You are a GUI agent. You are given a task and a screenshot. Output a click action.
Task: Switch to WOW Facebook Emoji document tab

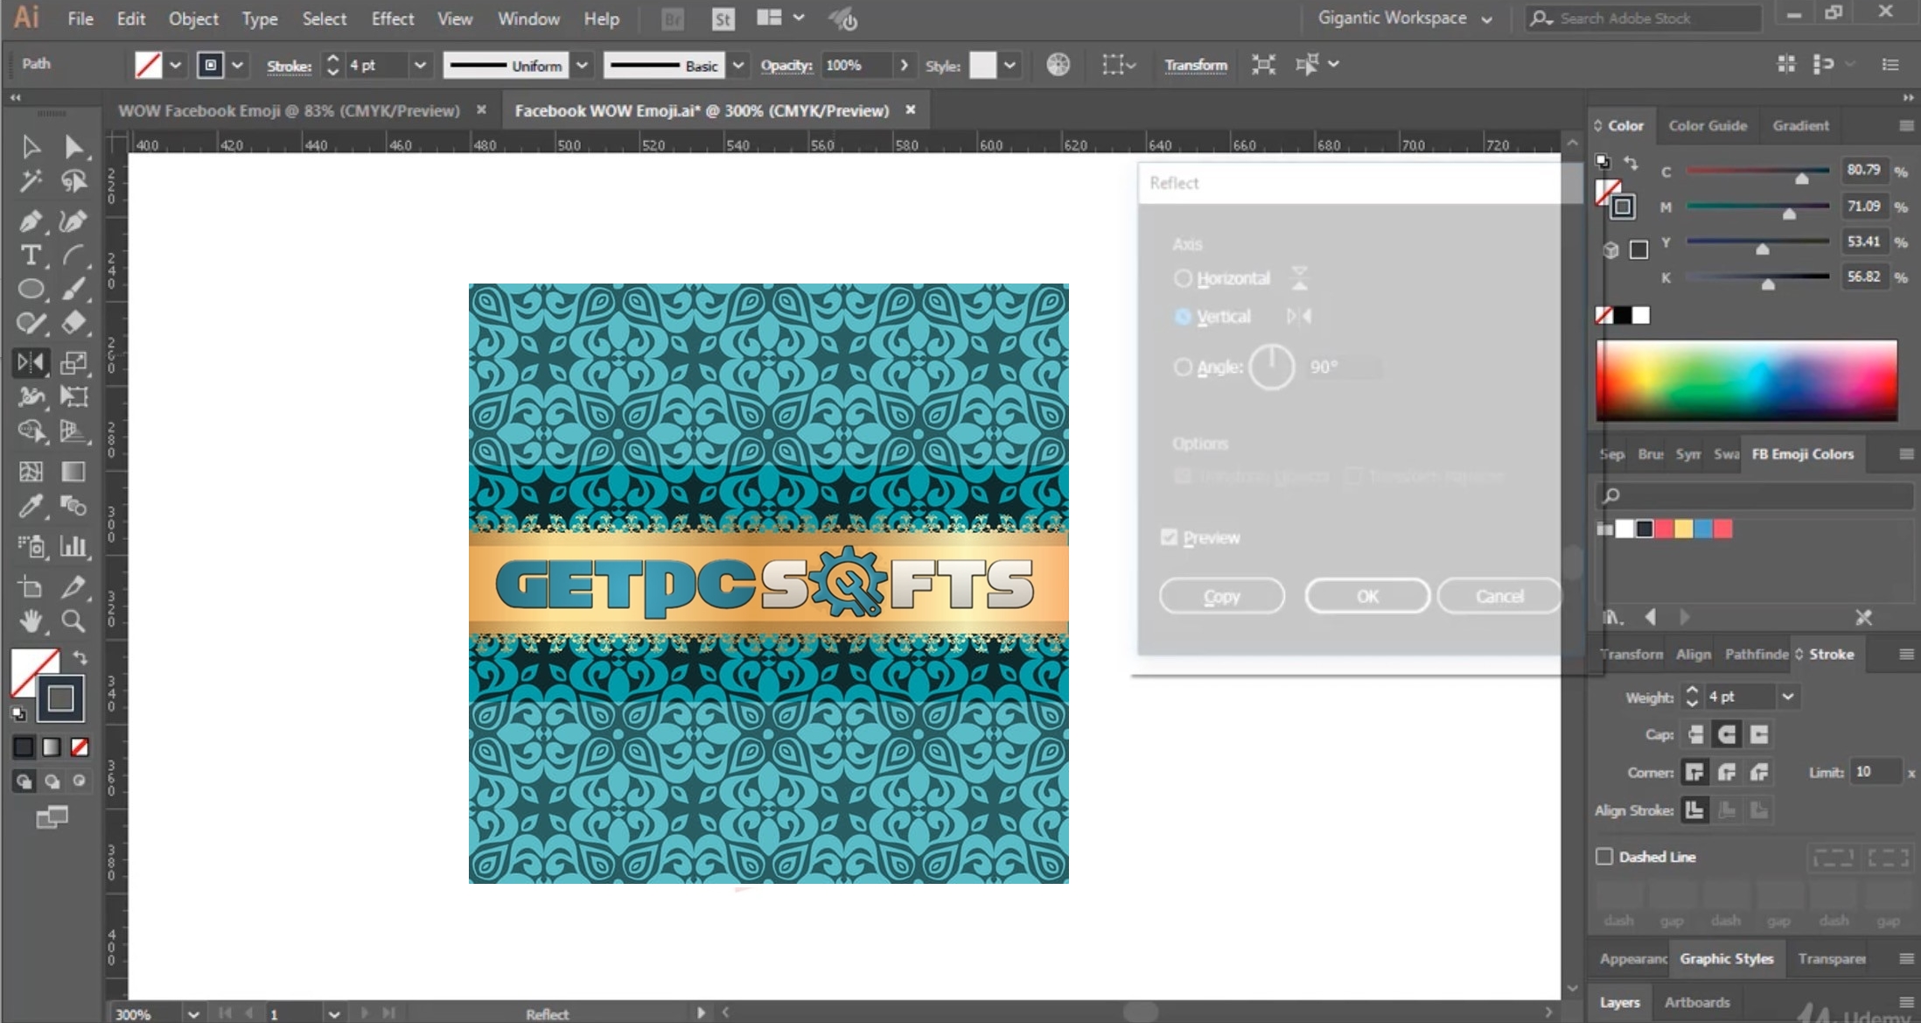click(289, 110)
